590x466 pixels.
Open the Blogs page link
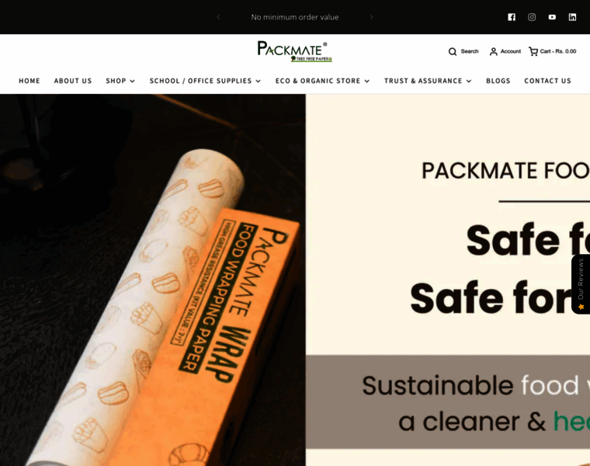point(498,81)
